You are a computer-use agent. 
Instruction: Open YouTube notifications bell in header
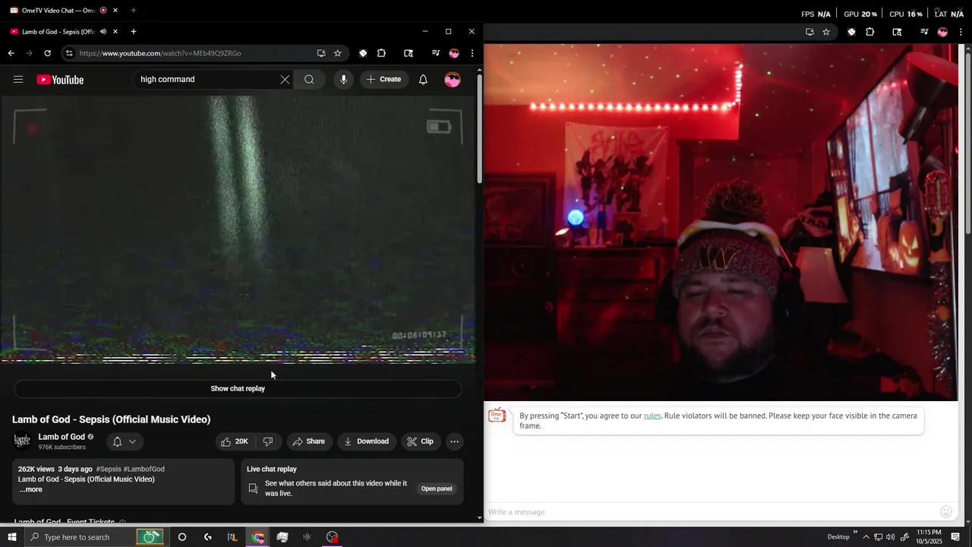[x=424, y=79]
